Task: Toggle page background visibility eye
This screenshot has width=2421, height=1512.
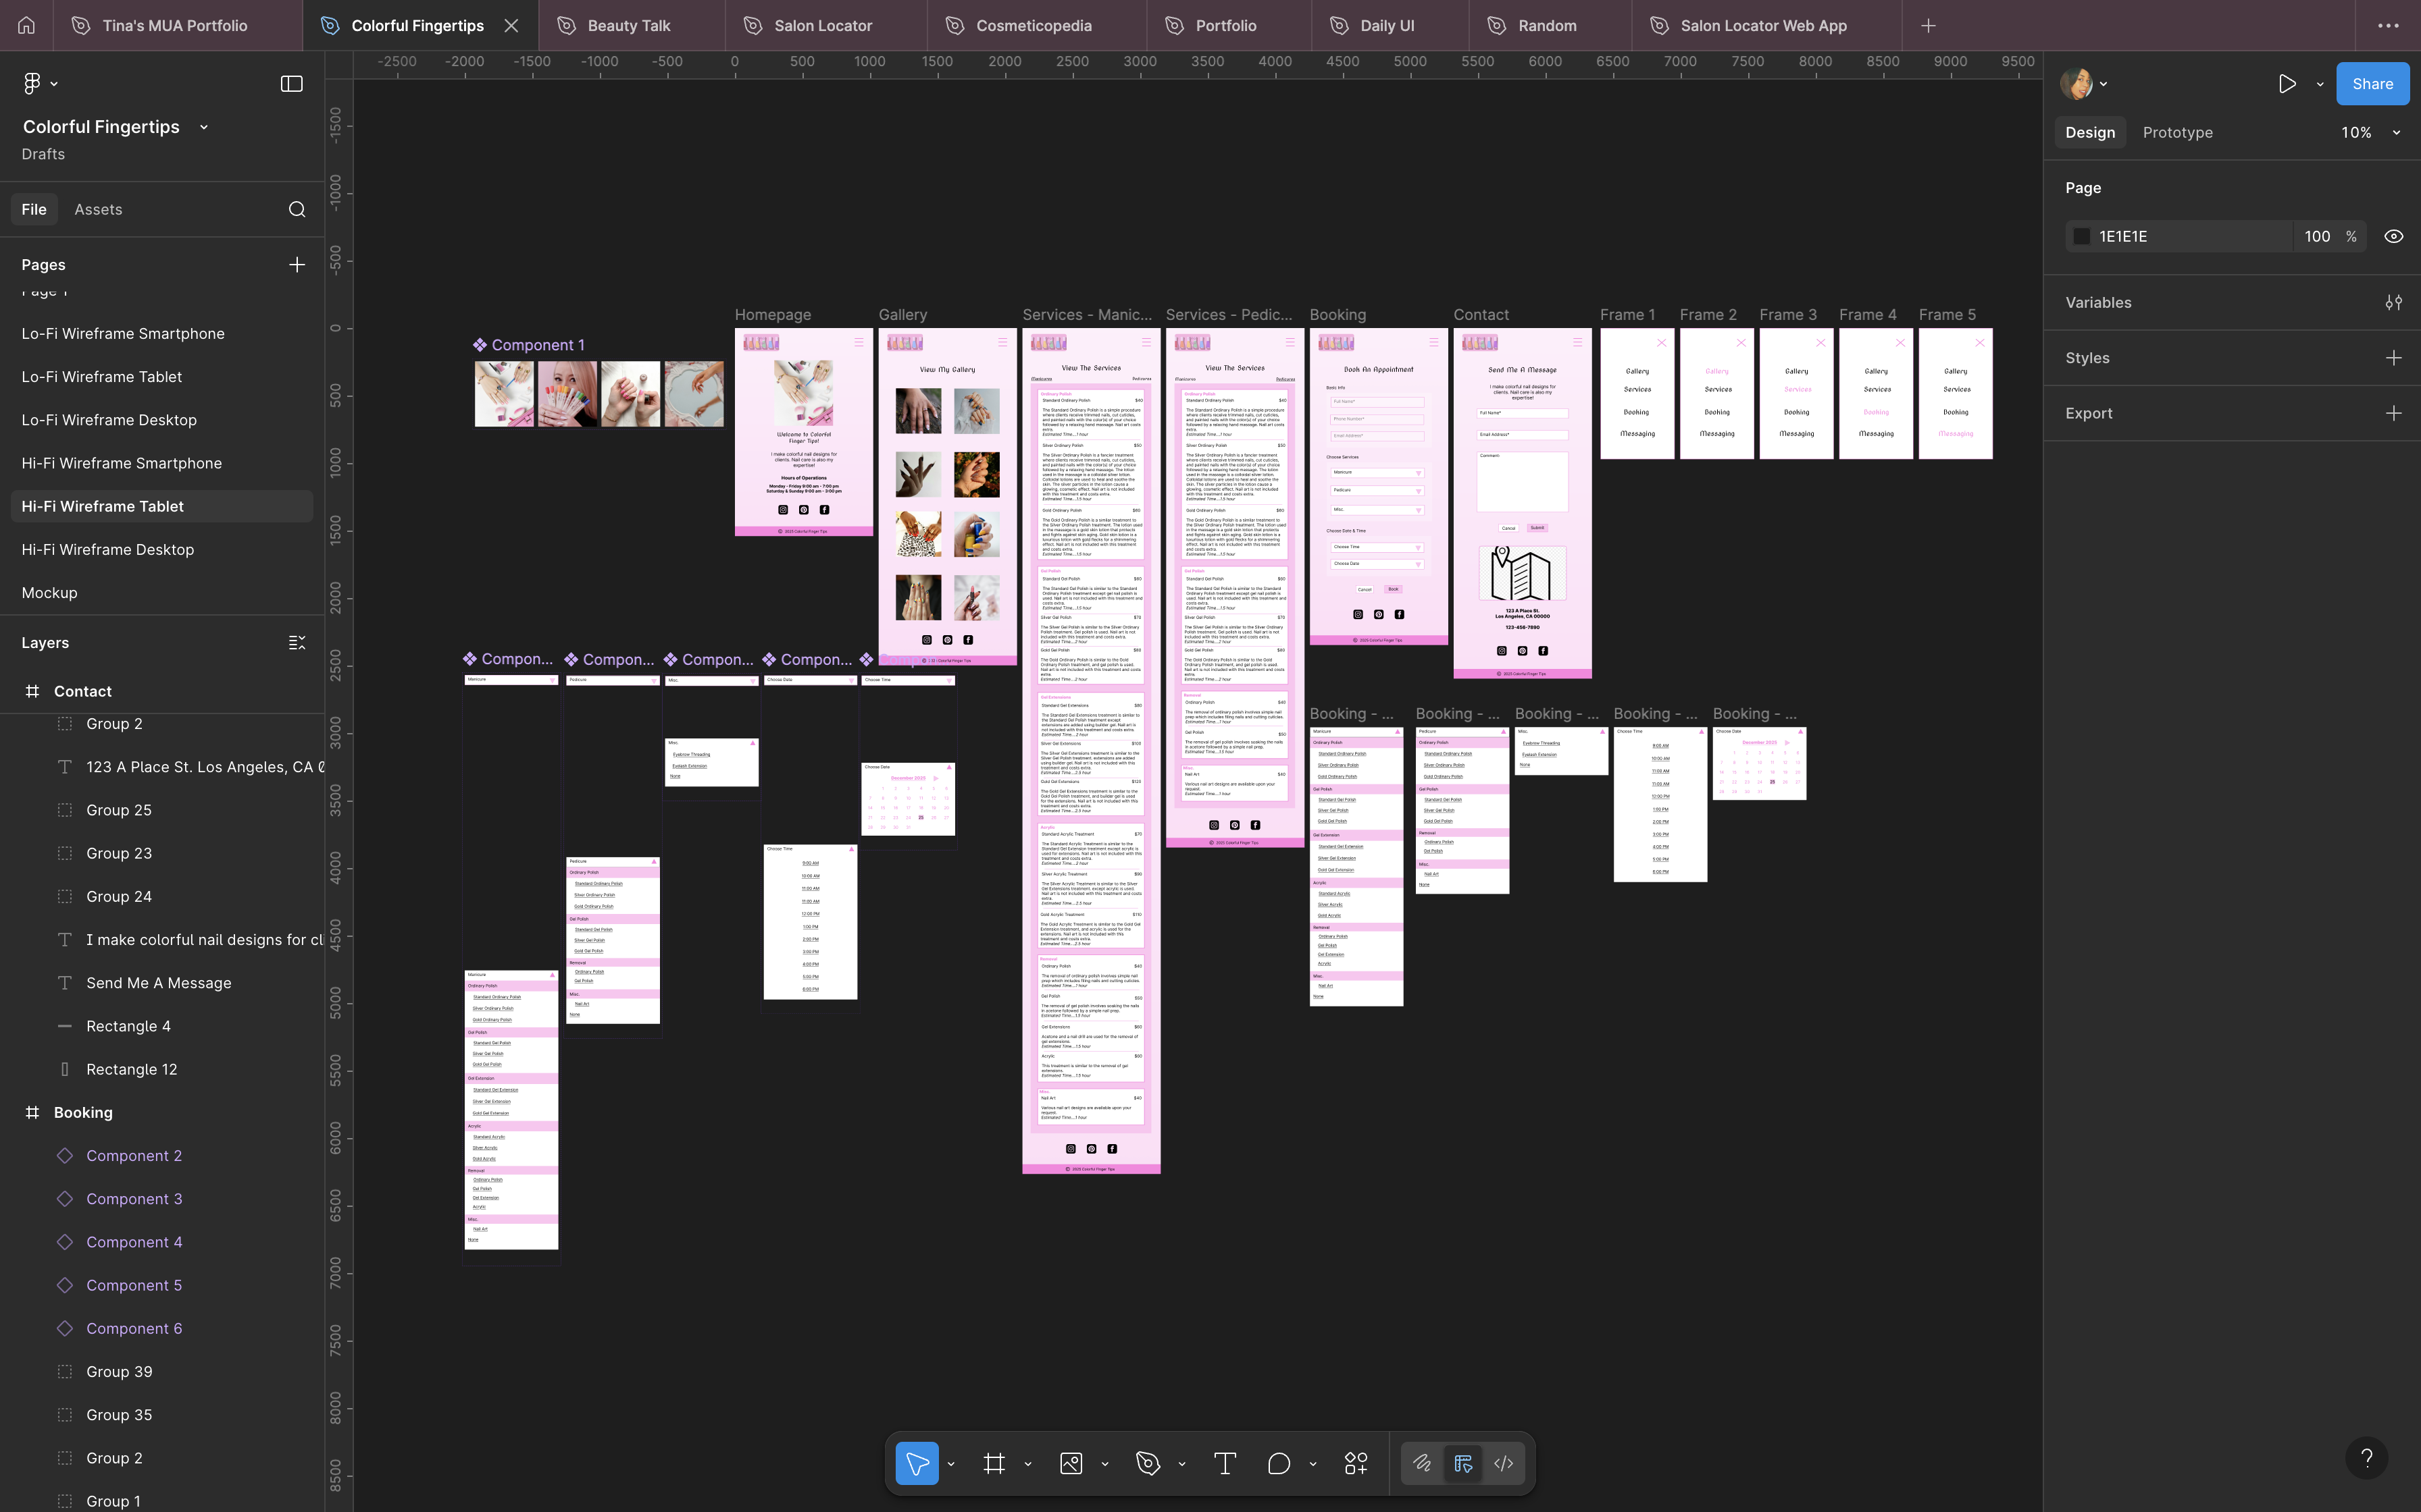Action: pyautogui.click(x=2393, y=237)
